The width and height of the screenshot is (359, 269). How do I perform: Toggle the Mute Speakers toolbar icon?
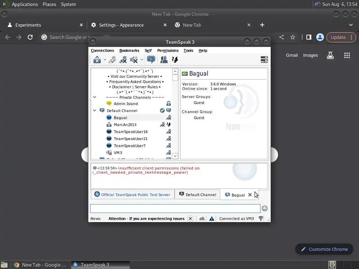(134, 60)
